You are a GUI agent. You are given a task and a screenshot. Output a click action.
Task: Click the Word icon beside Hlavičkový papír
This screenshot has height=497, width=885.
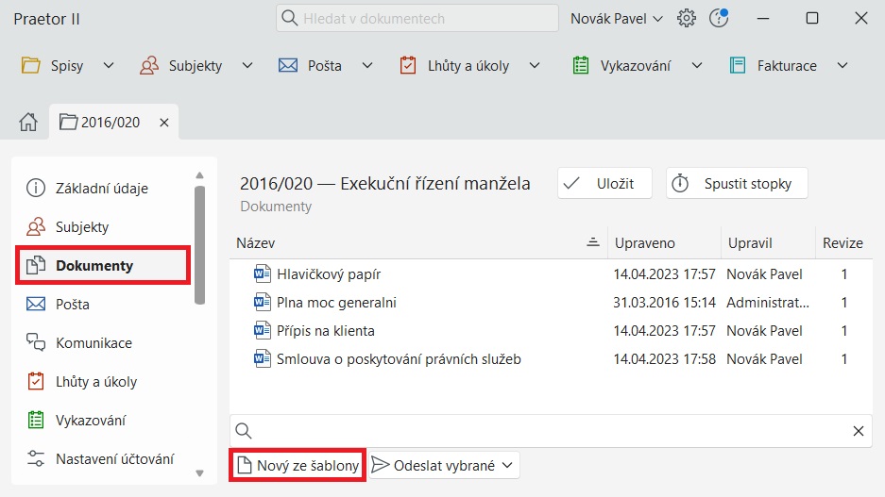(x=262, y=274)
